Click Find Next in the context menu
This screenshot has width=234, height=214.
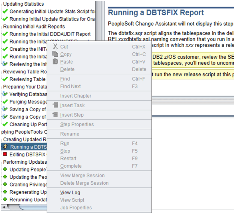tap(70, 86)
